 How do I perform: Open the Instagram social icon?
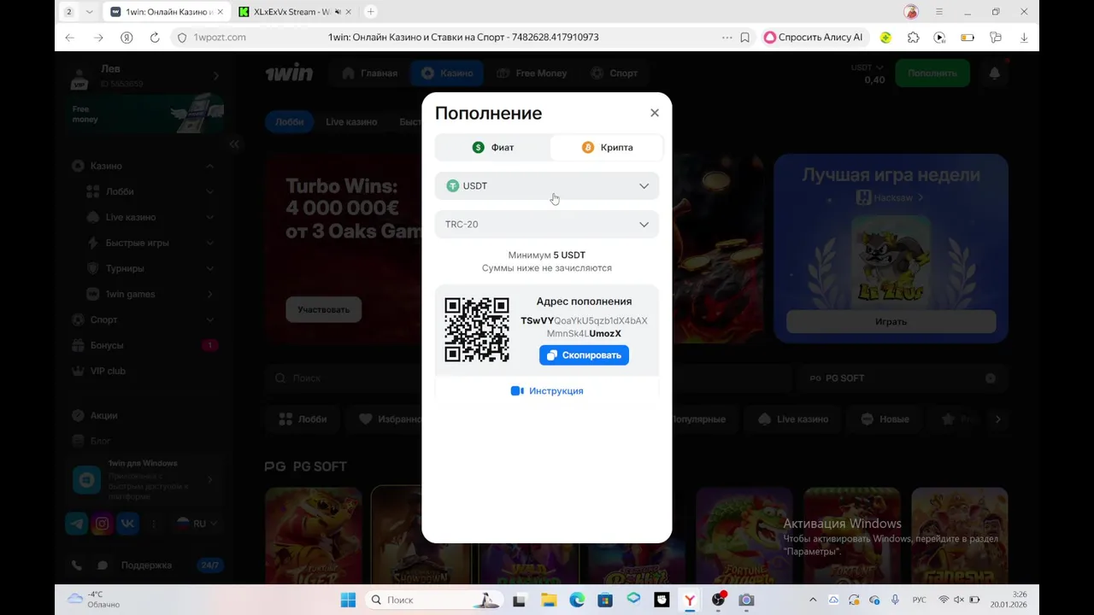(103, 524)
